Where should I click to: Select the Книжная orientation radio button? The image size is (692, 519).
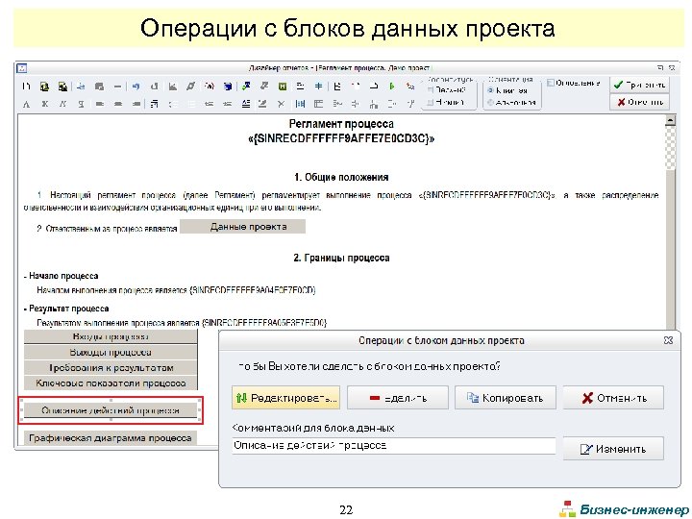coord(490,90)
